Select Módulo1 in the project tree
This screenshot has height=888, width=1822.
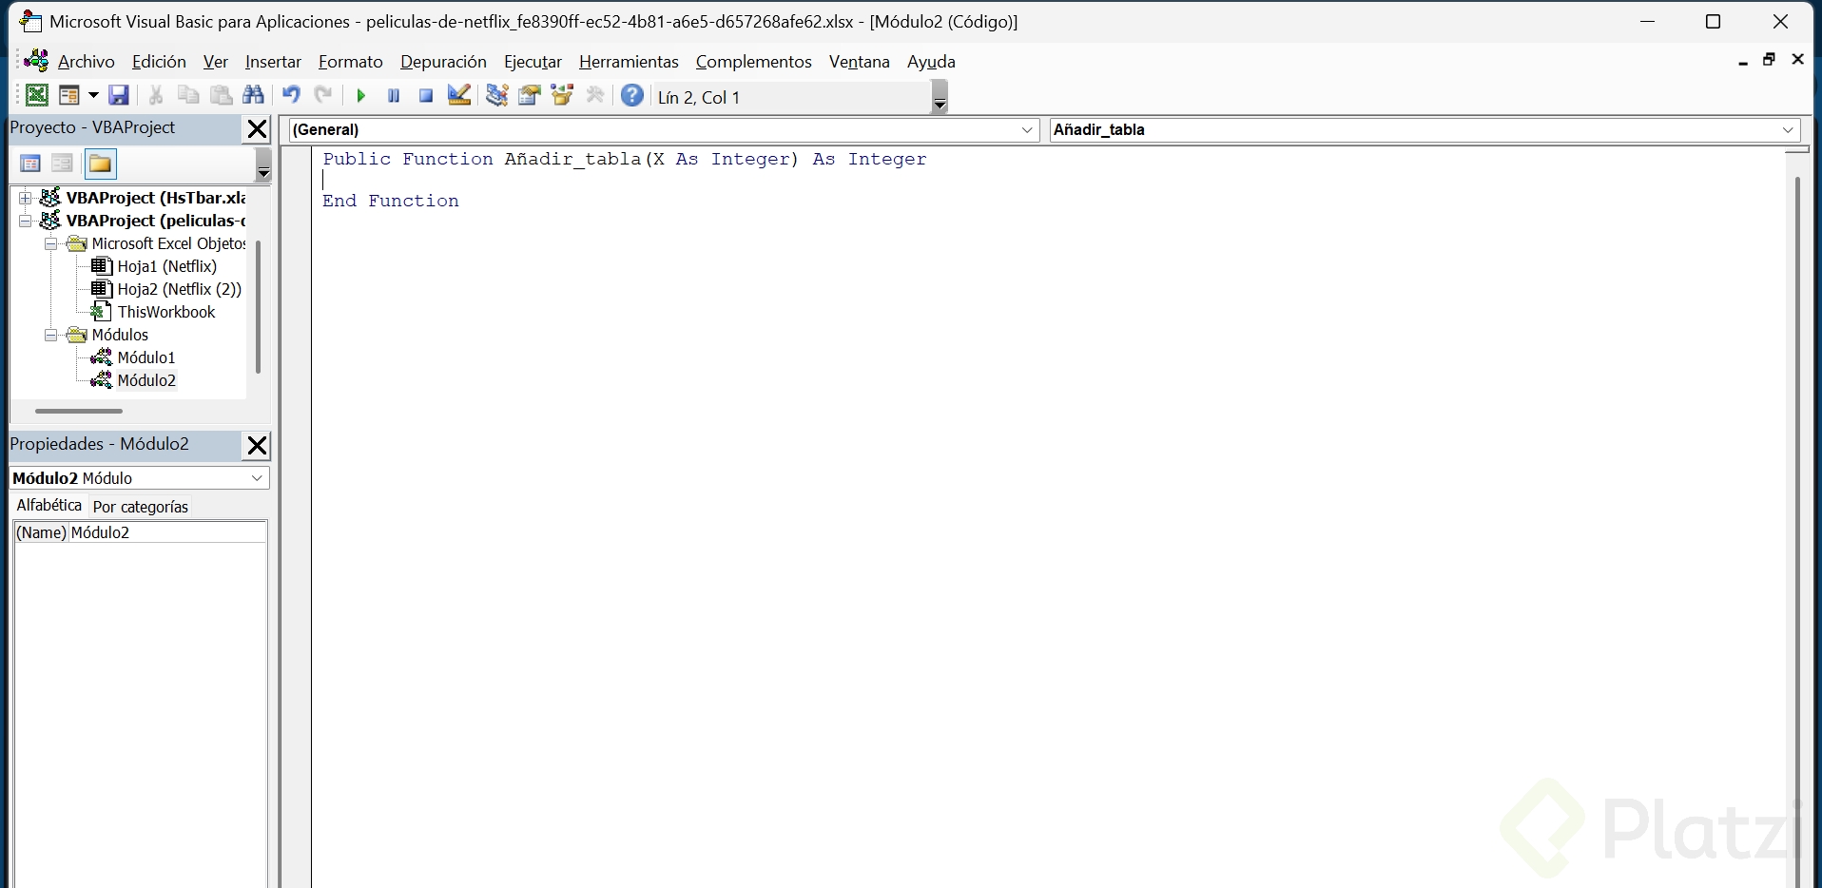(x=146, y=357)
